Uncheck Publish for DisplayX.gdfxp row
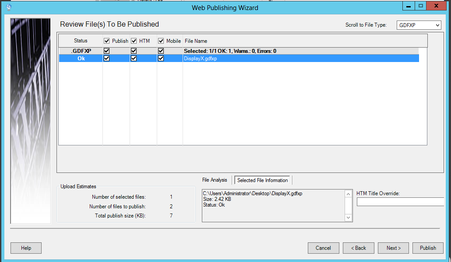 [x=106, y=59]
